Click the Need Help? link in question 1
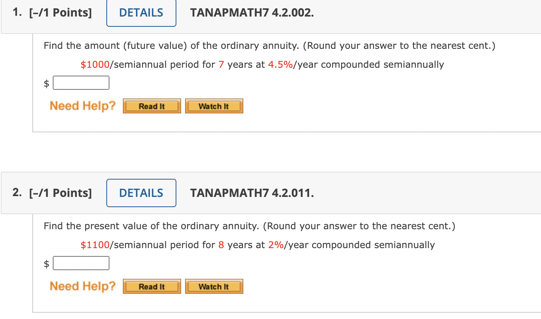Image resolution: width=541 pixels, height=319 pixels. click(x=82, y=106)
